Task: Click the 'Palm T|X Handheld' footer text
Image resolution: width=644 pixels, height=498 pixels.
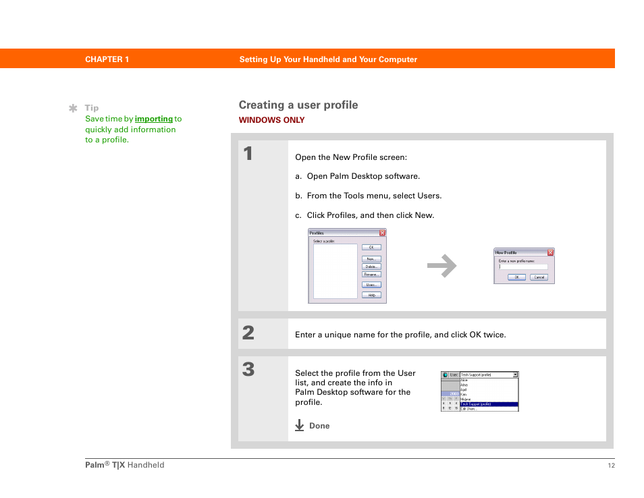Action: (124, 465)
